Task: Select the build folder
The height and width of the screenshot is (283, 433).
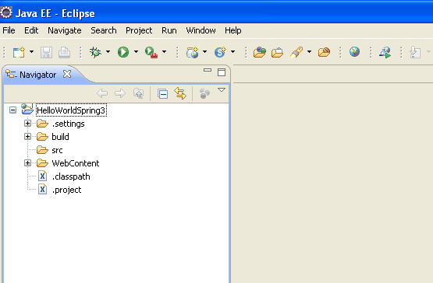Action: click(x=61, y=137)
